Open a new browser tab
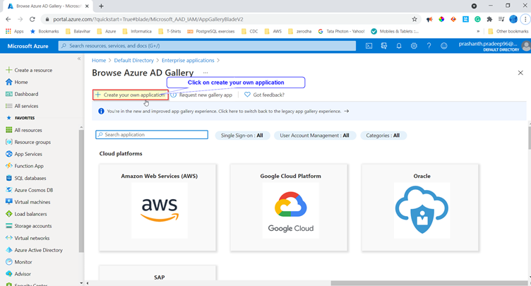531x286 pixels. [x=101, y=6]
